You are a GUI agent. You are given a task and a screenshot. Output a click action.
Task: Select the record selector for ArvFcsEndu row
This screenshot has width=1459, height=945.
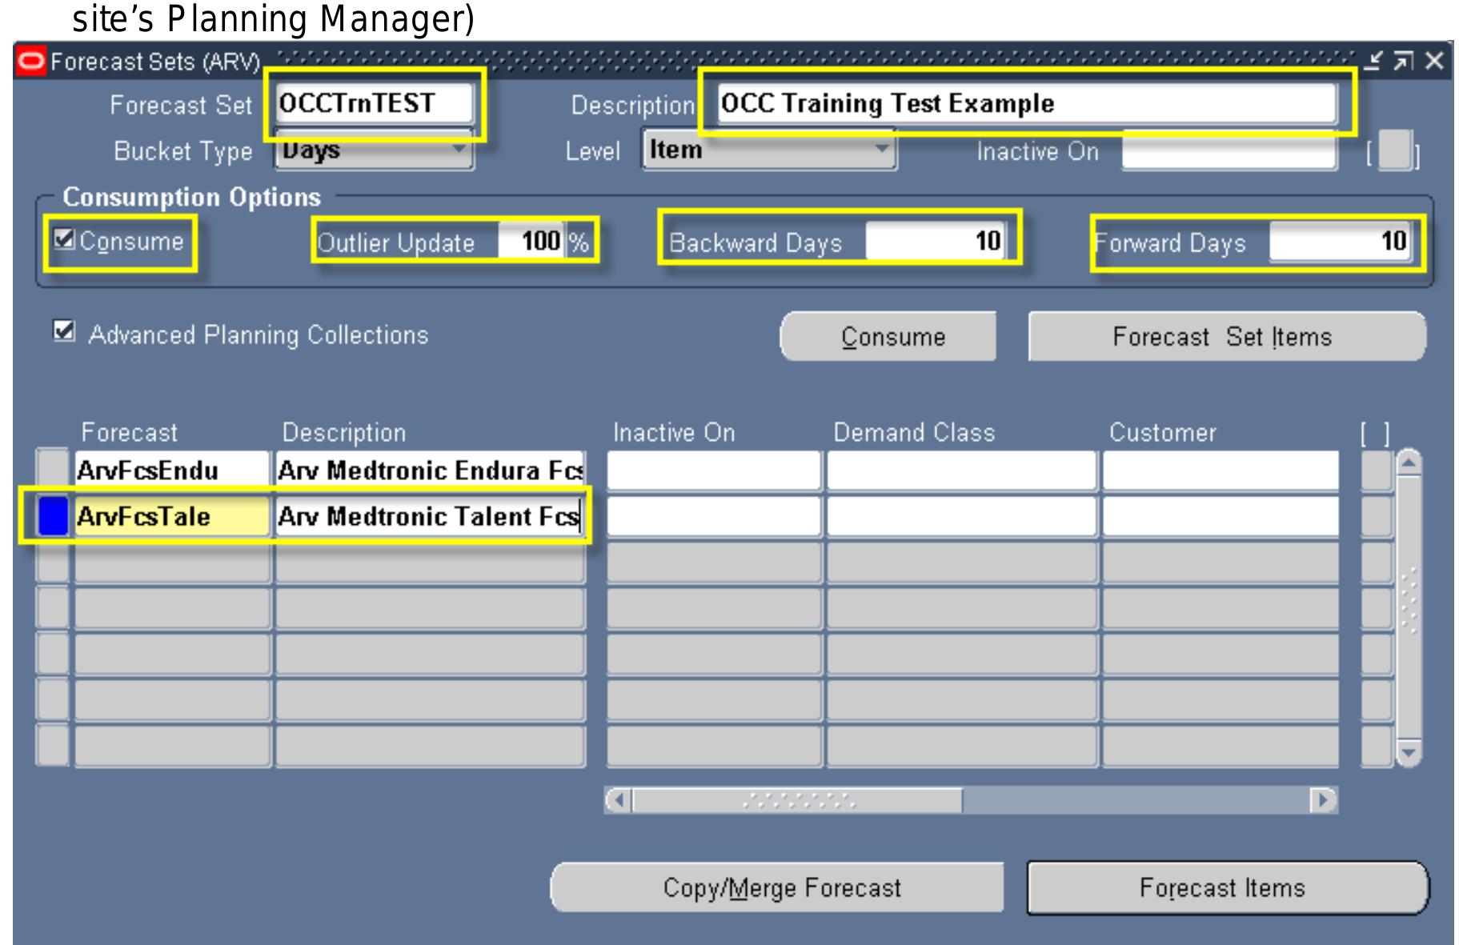pos(52,468)
